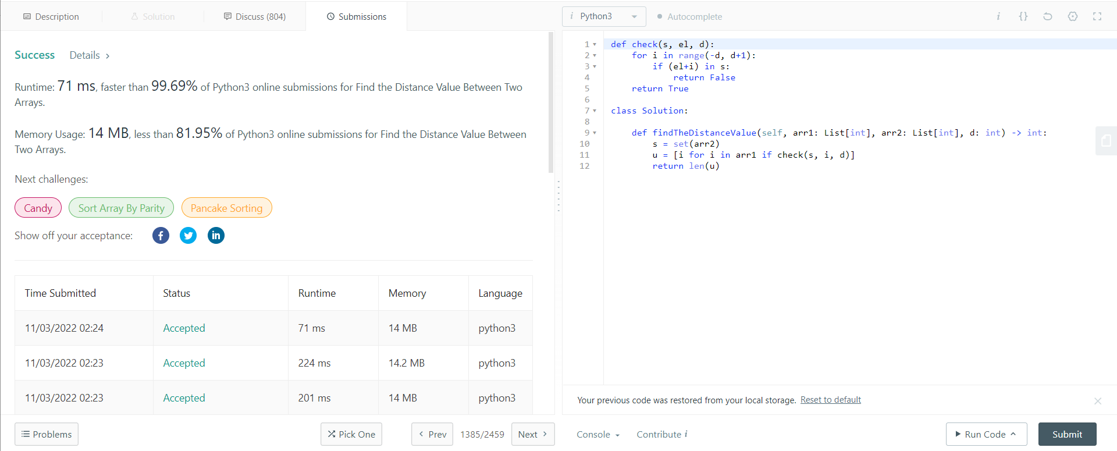Click line number 12 in gutter
Screen dimensions: 1117x451
[x=584, y=166]
